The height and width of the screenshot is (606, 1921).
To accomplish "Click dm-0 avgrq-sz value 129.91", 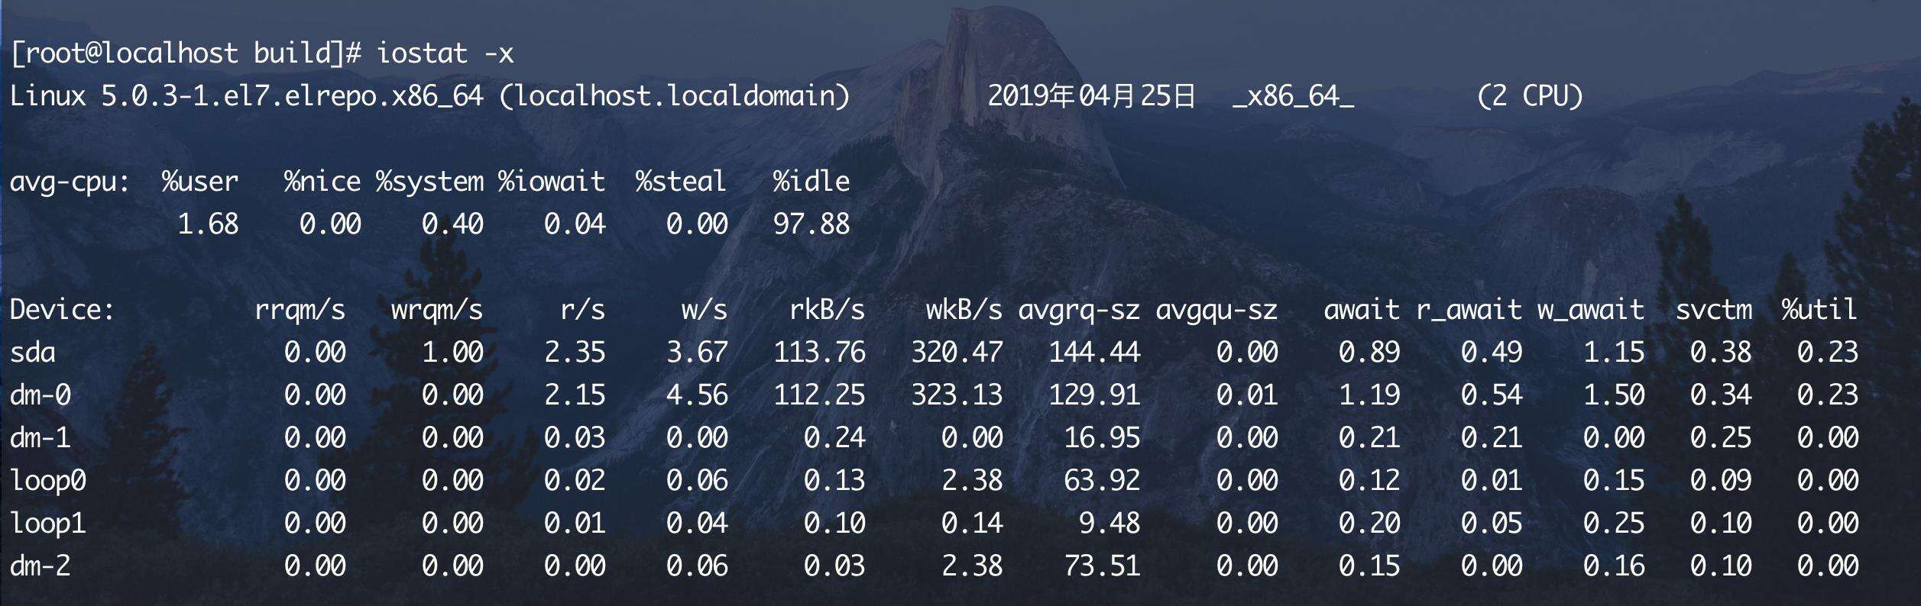I will 1095,395.
